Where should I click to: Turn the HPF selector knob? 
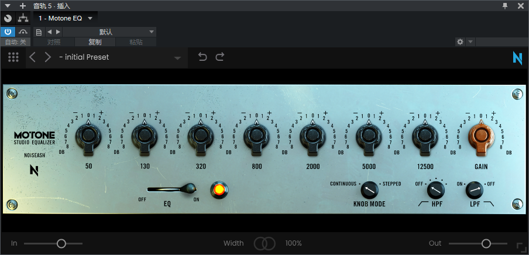436,190
